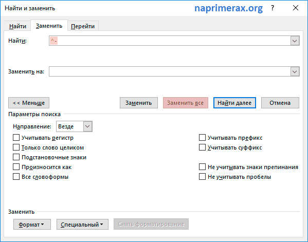Click the Найти далее button
The width and height of the screenshot is (308, 242).
[x=234, y=103]
